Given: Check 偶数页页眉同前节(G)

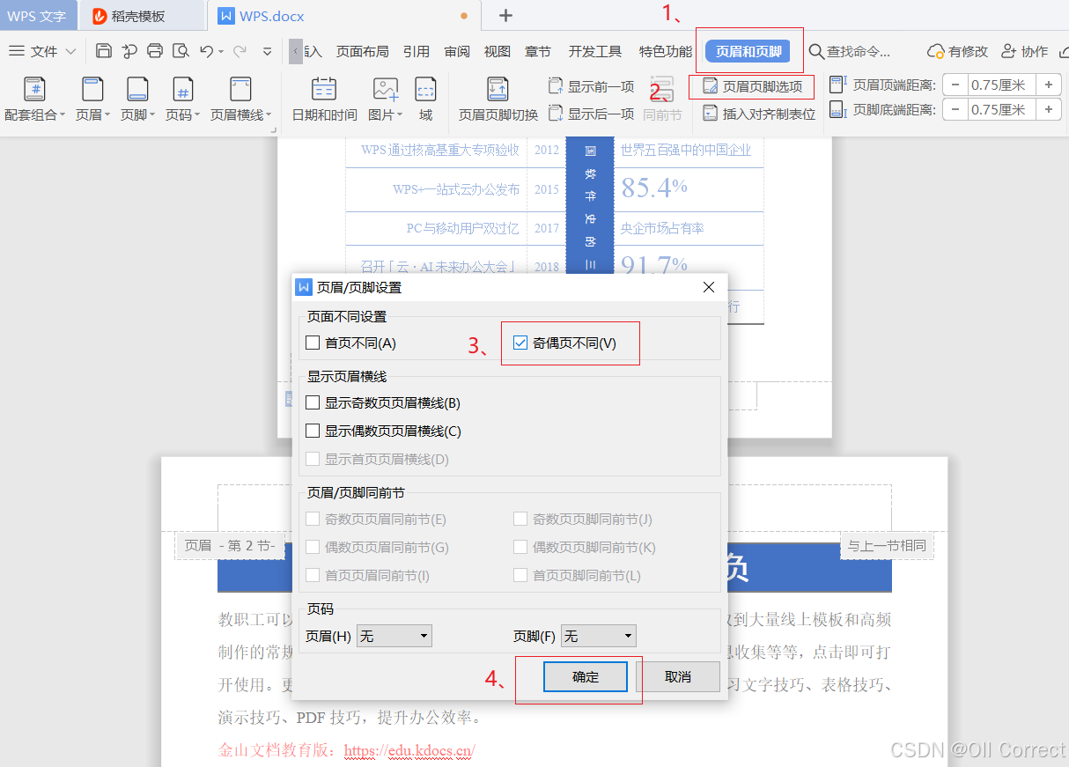Looking at the screenshot, I should (x=313, y=547).
